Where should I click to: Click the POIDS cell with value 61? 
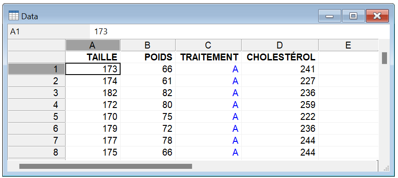(x=148, y=81)
